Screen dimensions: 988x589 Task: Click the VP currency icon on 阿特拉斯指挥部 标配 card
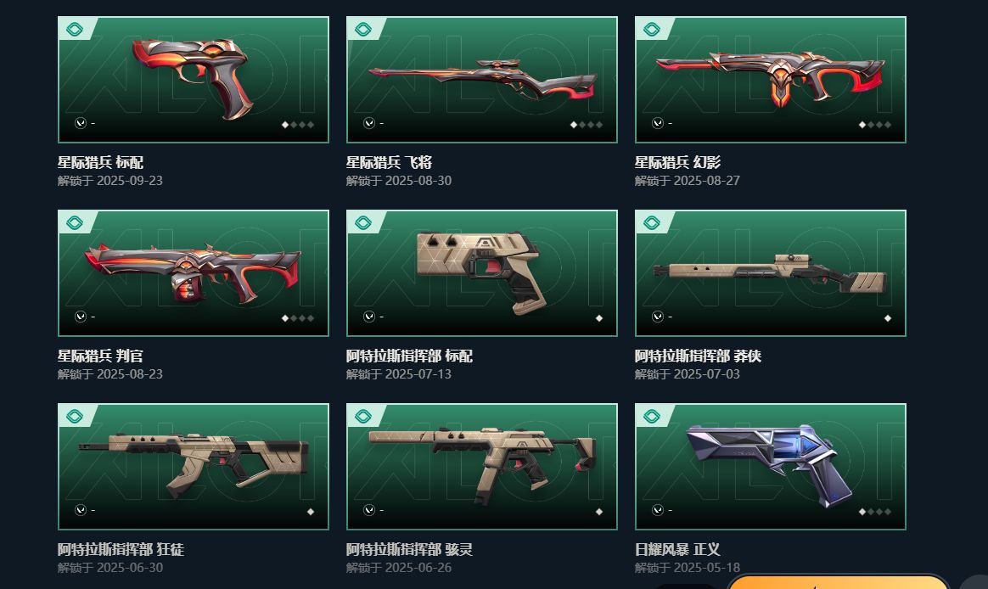pos(369,317)
